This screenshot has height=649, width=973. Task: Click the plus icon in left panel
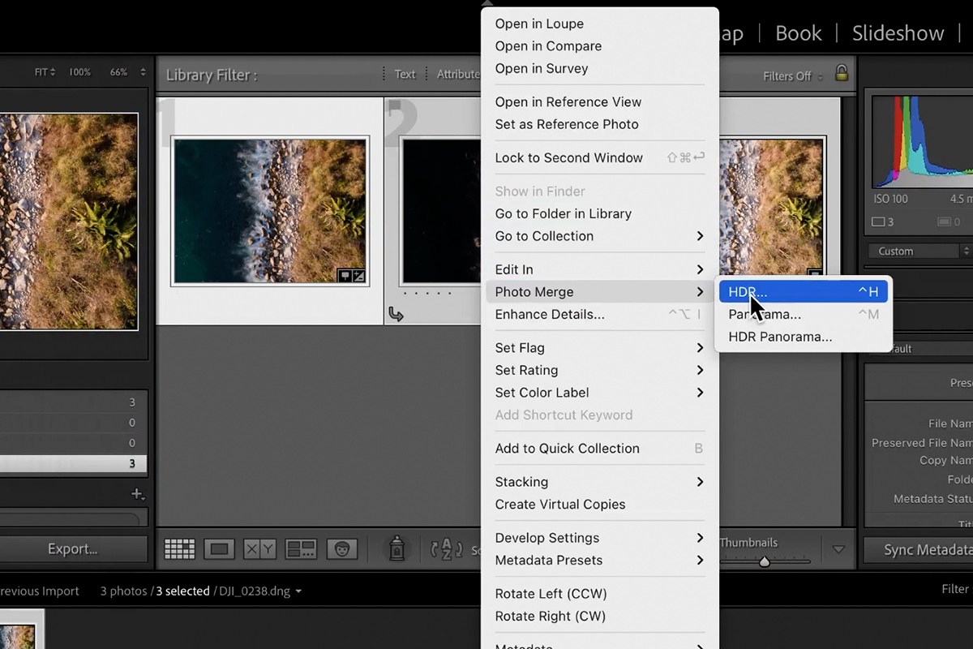[139, 493]
